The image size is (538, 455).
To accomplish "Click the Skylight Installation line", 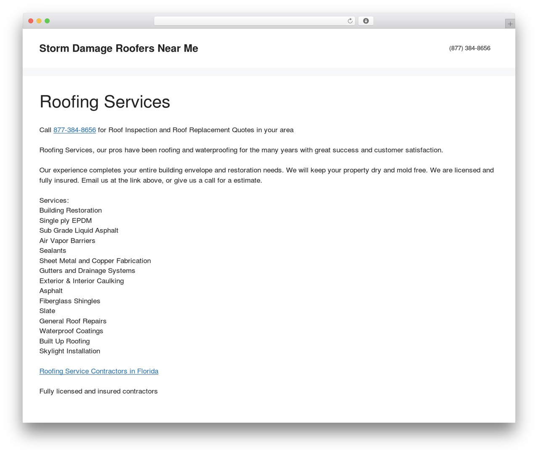I will coord(70,351).
